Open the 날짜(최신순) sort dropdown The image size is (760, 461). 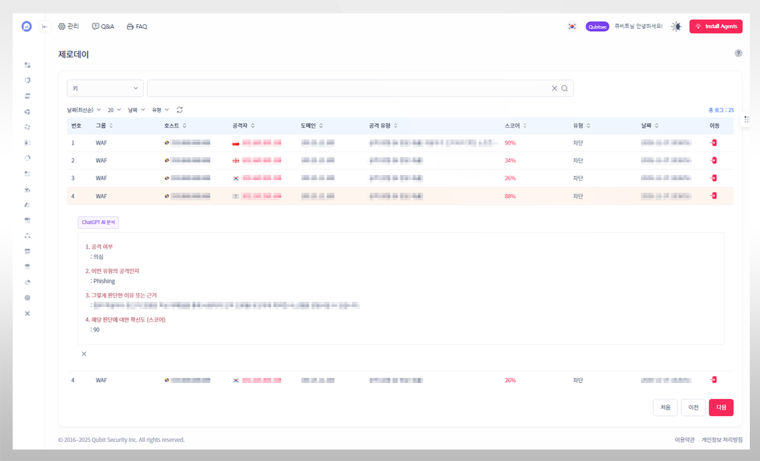pos(84,110)
